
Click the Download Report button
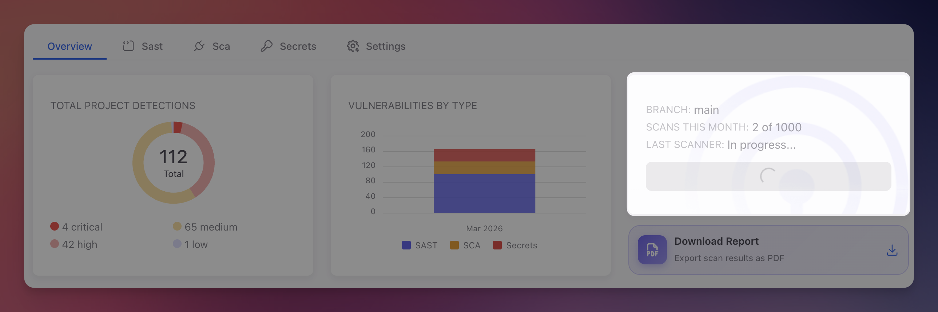point(716,241)
